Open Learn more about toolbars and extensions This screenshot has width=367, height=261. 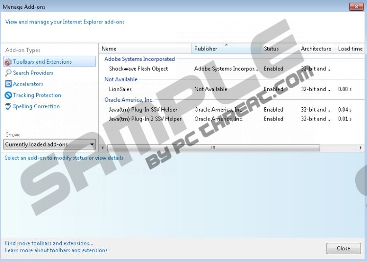[56, 250]
